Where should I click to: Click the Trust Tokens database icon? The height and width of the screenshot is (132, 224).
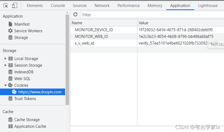[10, 99]
